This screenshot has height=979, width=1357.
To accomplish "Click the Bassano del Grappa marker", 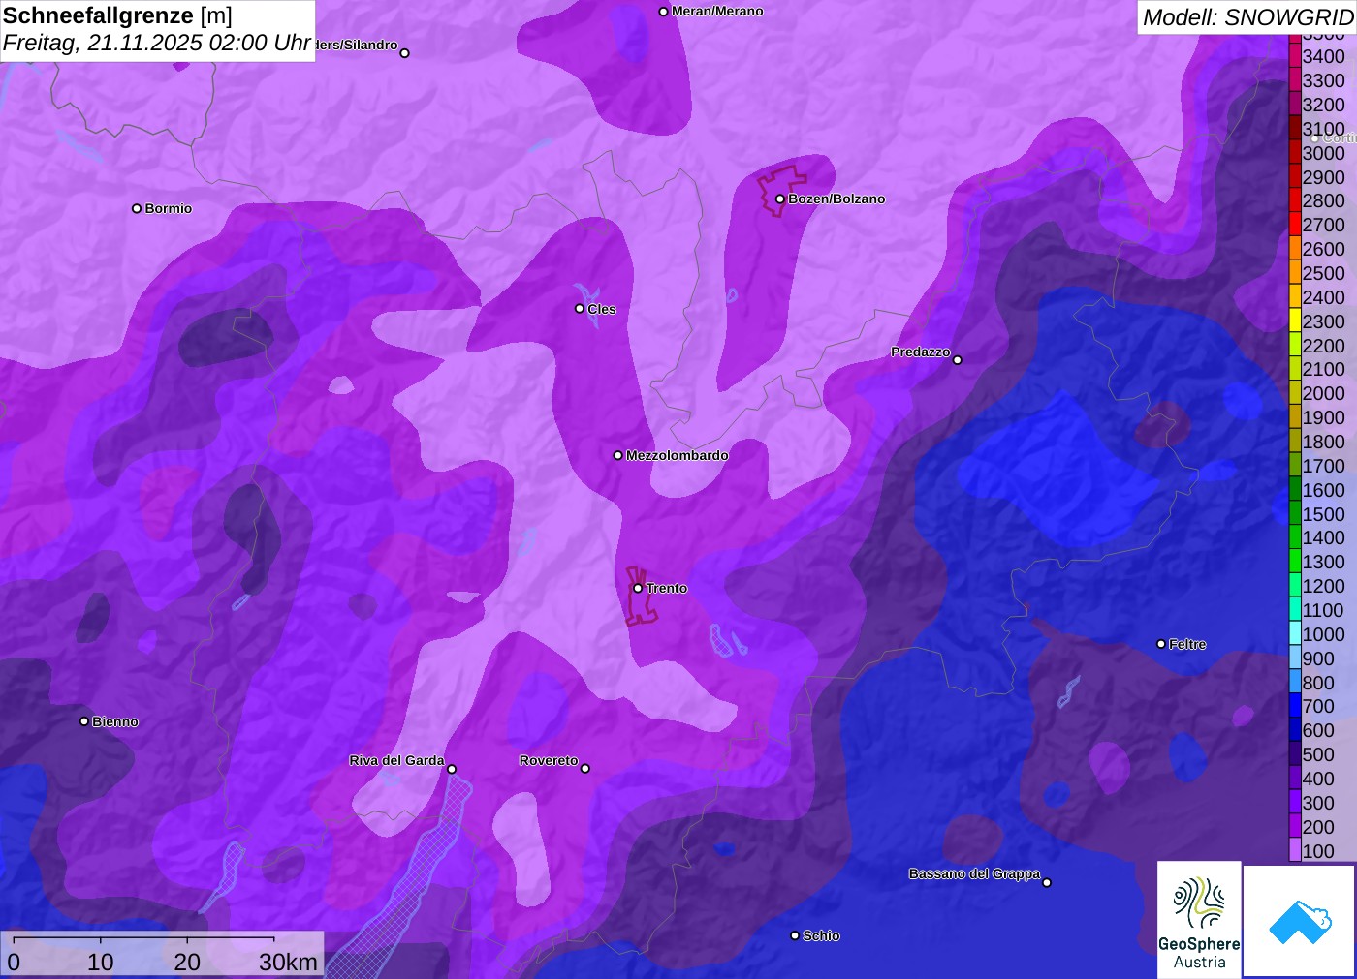I will (1046, 882).
